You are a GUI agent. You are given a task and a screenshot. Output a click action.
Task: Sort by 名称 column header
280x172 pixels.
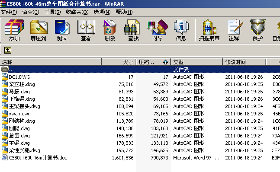coord(51,62)
